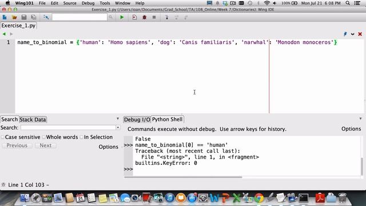Switch to the Search panel tab
This screenshot has width=366, height=206.
[x=9, y=120]
